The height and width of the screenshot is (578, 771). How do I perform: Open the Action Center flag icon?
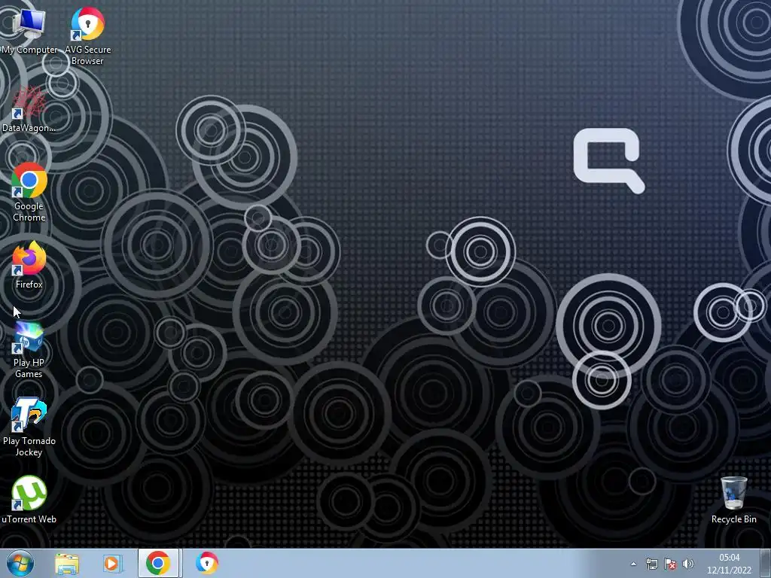[669, 564]
